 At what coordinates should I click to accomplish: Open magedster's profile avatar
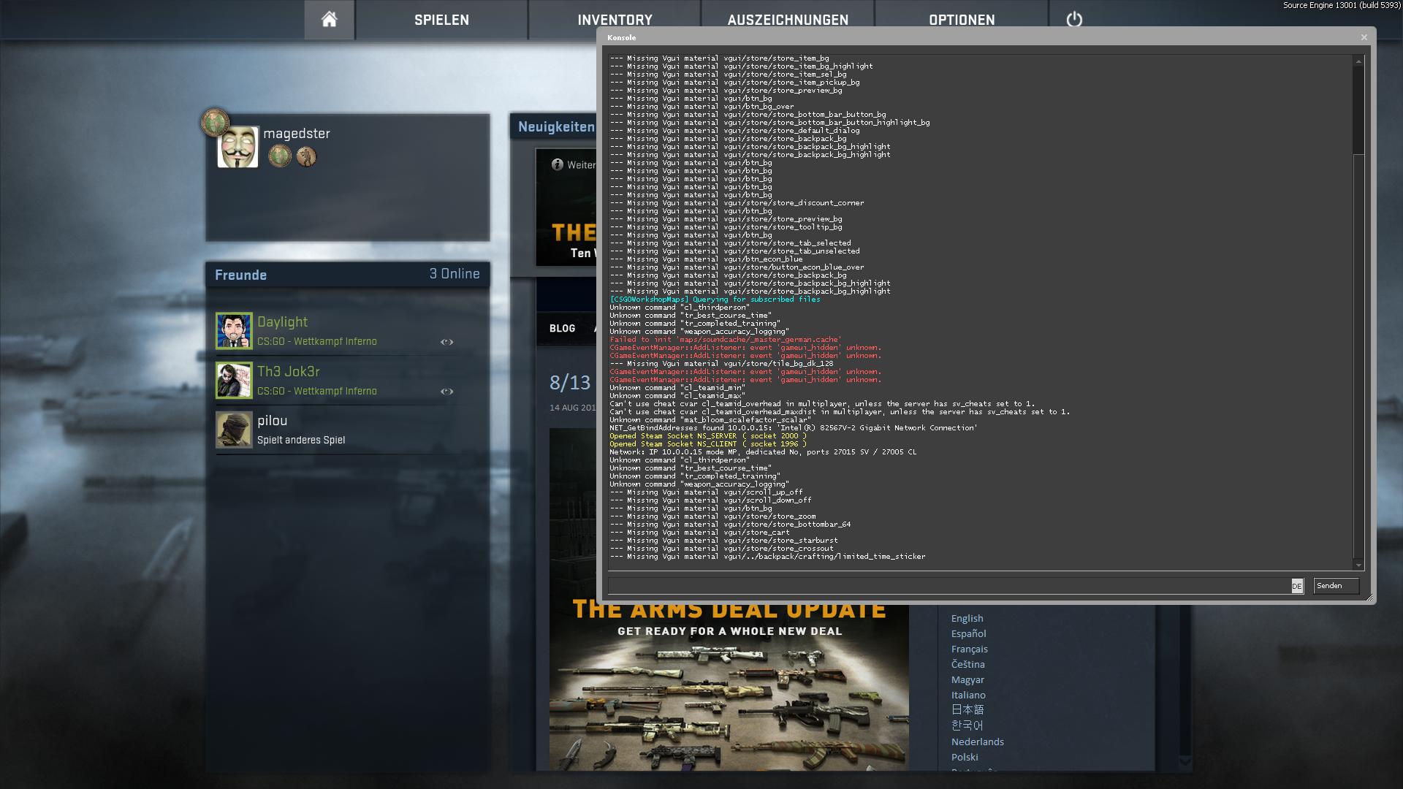pyautogui.click(x=237, y=147)
